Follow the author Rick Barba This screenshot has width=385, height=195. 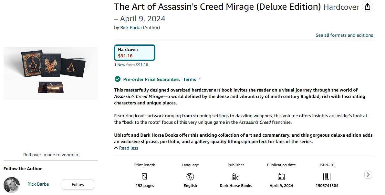[78, 184]
